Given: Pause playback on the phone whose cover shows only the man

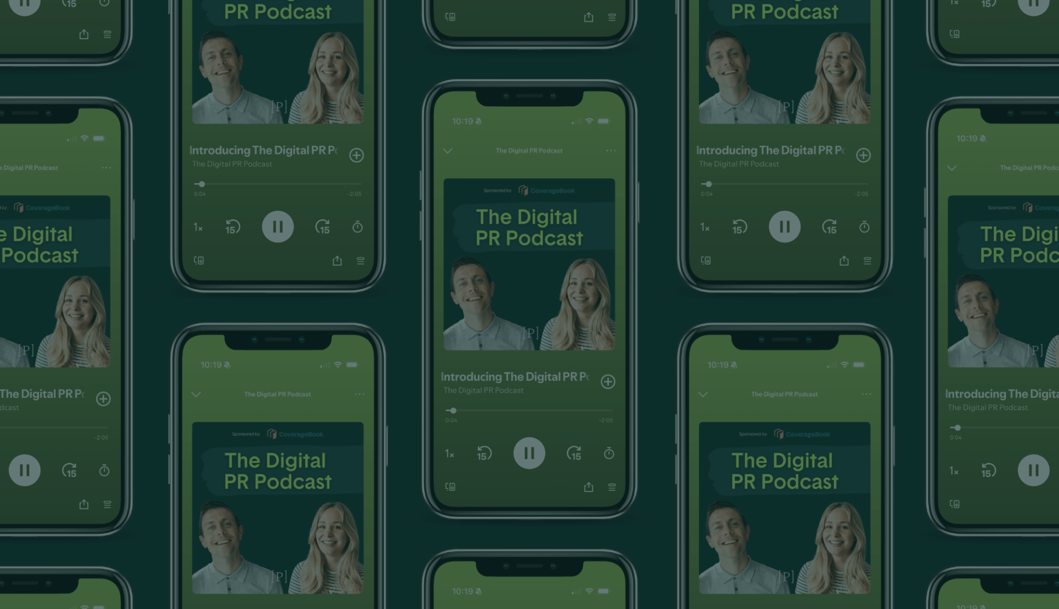Looking at the screenshot, I should tap(1034, 471).
